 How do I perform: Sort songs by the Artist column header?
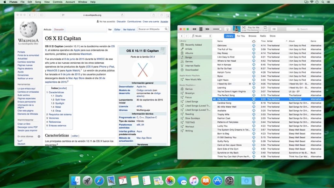point(277,41)
